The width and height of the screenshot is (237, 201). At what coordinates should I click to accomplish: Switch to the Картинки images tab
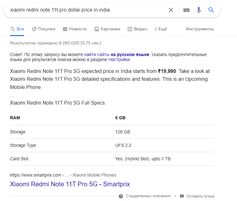(x=107, y=29)
